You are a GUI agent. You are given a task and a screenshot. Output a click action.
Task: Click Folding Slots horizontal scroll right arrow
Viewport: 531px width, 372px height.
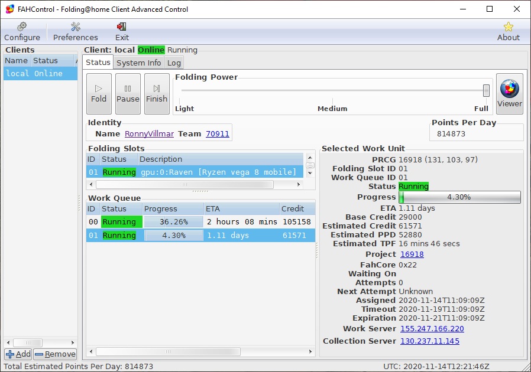(x=299, y=185)
